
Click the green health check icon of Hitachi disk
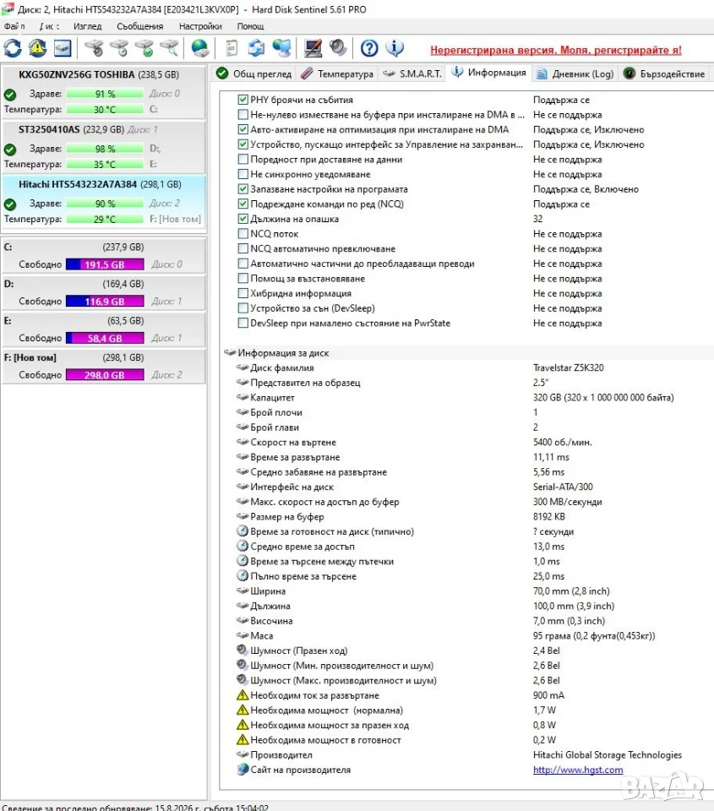pos(10,204)
